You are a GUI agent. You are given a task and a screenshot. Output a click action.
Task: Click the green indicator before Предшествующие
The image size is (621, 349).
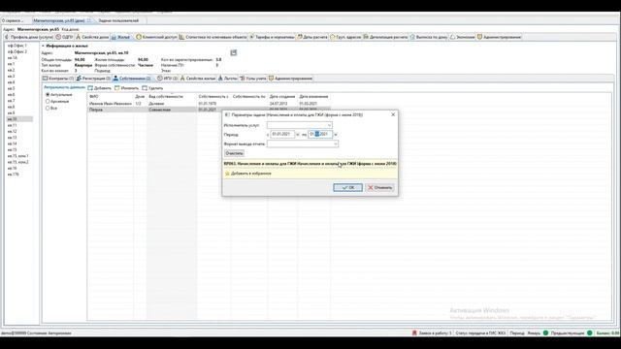pyautogui.click(x=545, y=333)
